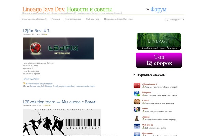Focus the Поиск рулит search field
The image size is (205, 136).
click(x=175, y=20)
